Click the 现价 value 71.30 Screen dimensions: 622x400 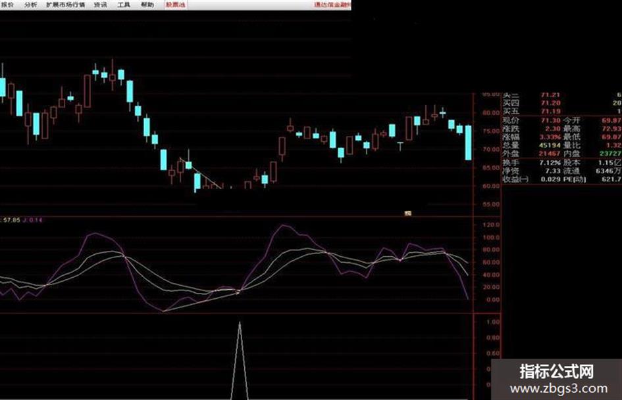pyautogui.click(x=551, y=120)
